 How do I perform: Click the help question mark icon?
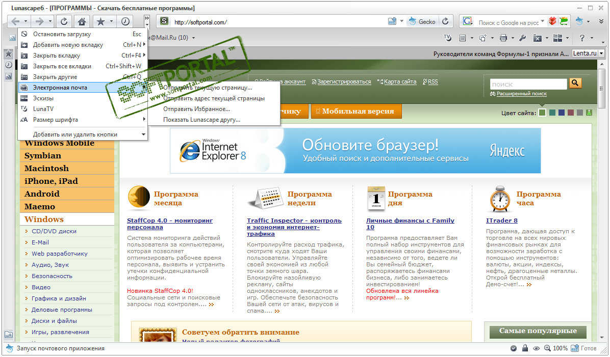point(582,38)
